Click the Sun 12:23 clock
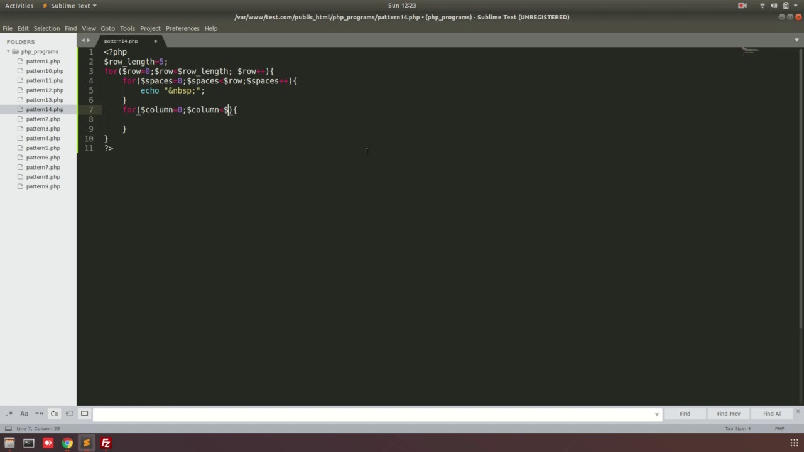Screen dimensions: 804x452 point(402,6)
